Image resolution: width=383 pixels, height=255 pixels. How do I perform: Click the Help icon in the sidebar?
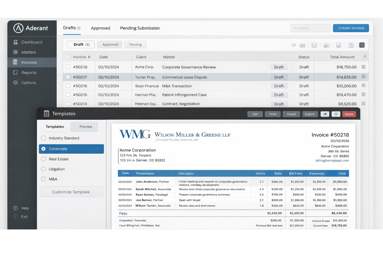tap(16, 208)
